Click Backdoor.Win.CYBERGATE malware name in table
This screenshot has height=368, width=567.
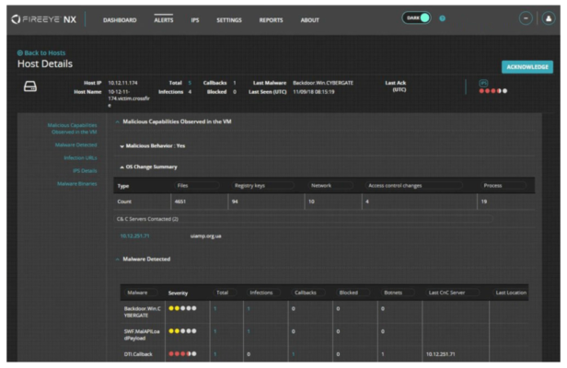coord(142,312)
